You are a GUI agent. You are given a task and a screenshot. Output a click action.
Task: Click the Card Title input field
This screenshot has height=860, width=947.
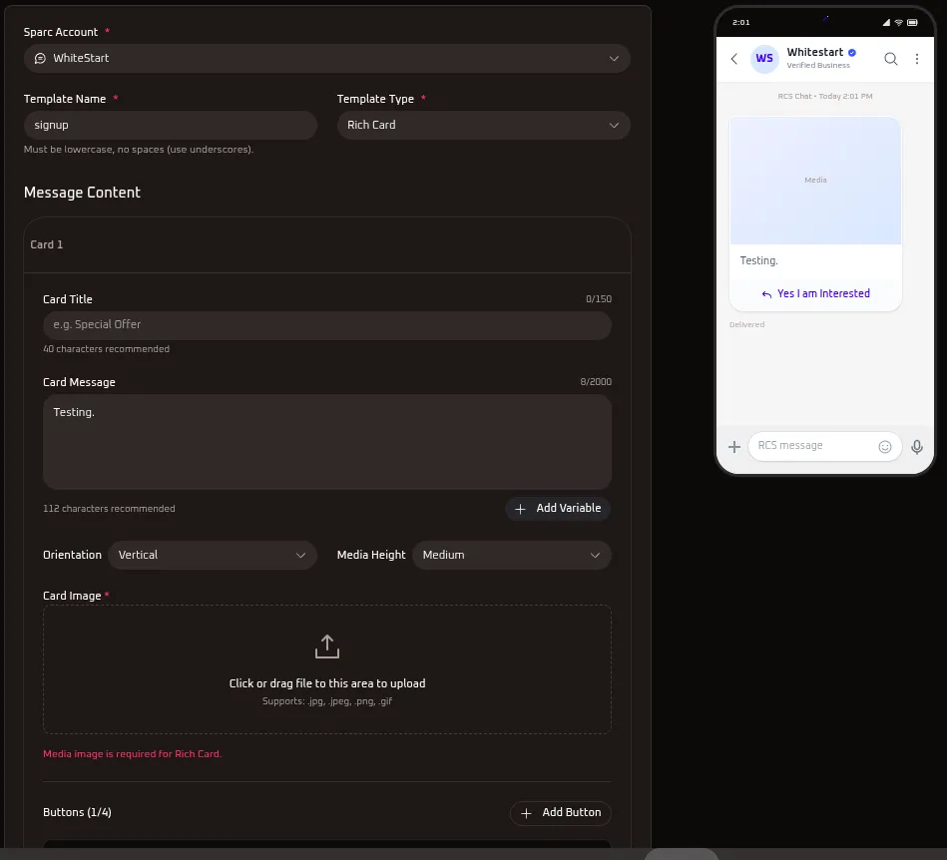tap(327, 325)
